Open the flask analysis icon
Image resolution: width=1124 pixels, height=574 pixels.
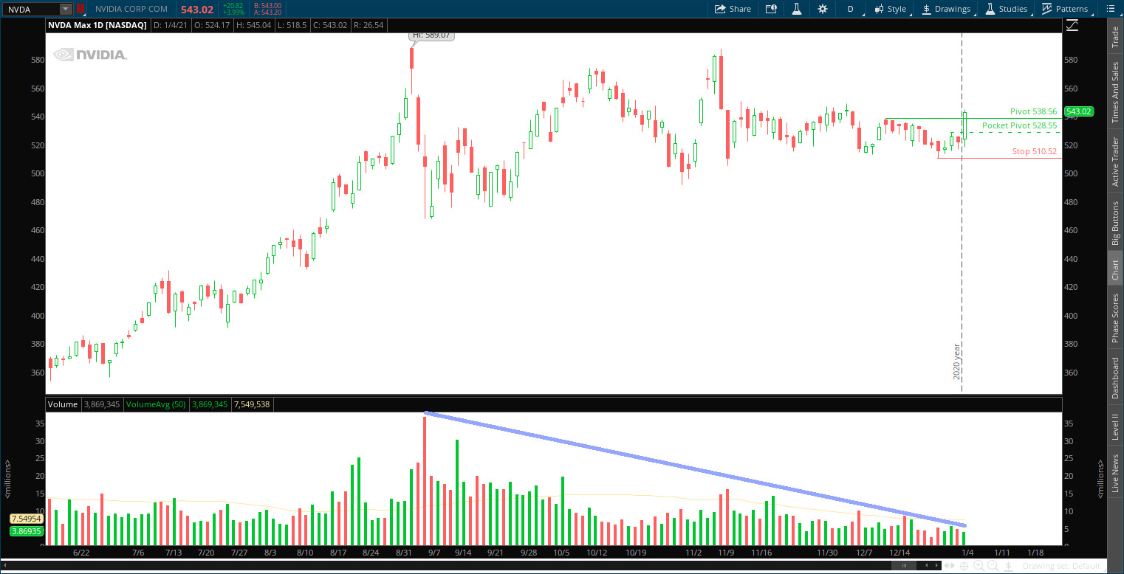point(797,9)
